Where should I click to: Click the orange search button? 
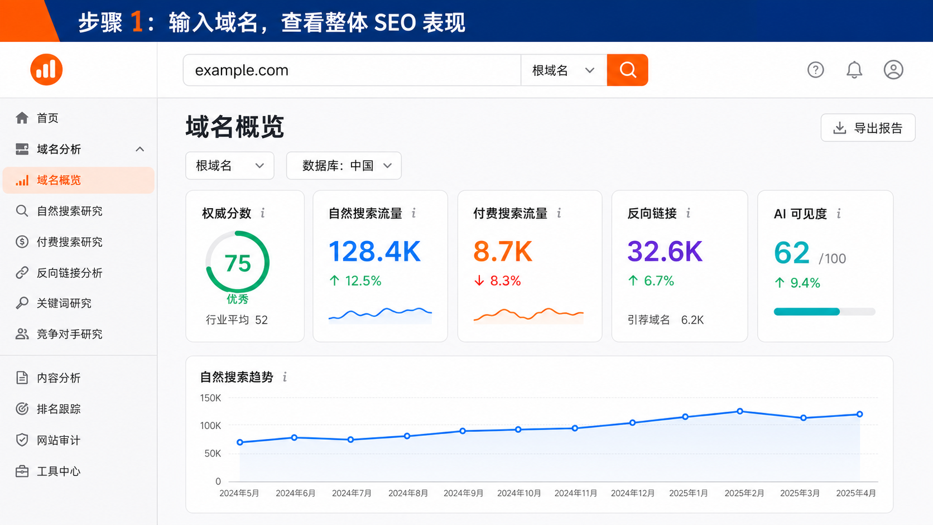point(627,70)
